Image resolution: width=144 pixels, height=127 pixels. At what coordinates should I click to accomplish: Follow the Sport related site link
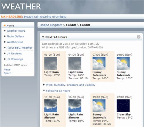coord(7,73)
